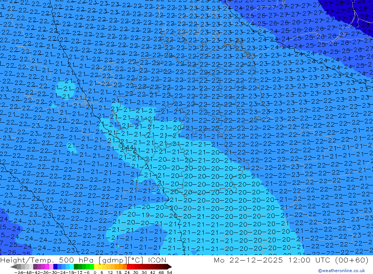This screenshot has height=274, width=373.
Task: Click the '544' height contour label
Action: pos(128,147)
